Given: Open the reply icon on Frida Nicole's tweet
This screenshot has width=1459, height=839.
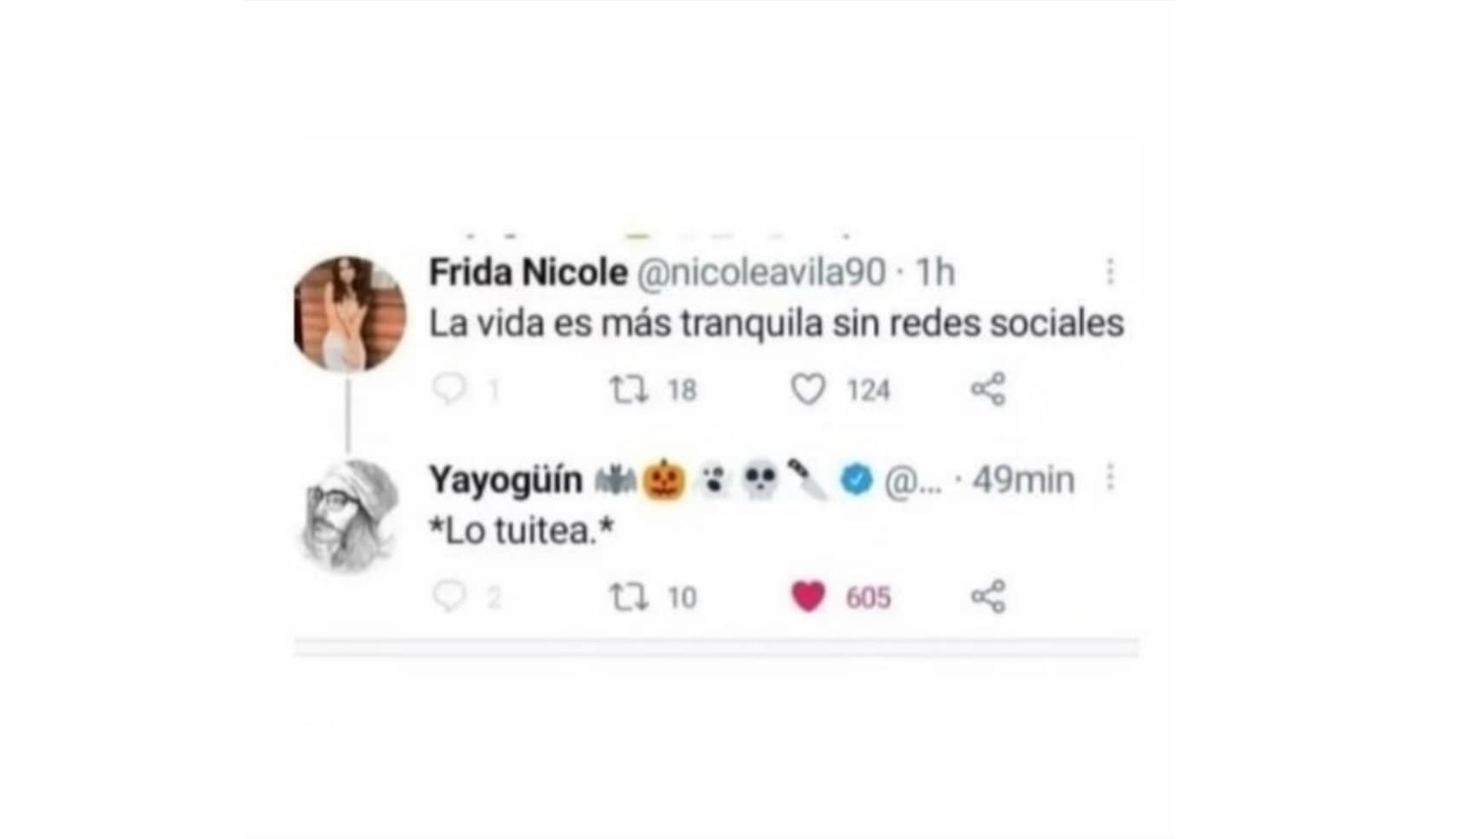Looking at the screenshot, I should (x=448, y=389).
